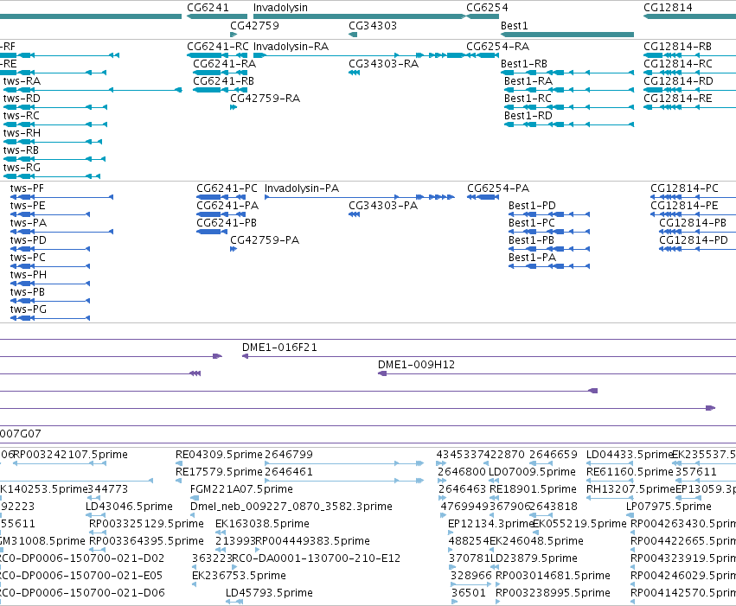The height and width of the screenshot is (606, 736).
Task: Select the Invadolysin gene label
Action: (280, 8)
